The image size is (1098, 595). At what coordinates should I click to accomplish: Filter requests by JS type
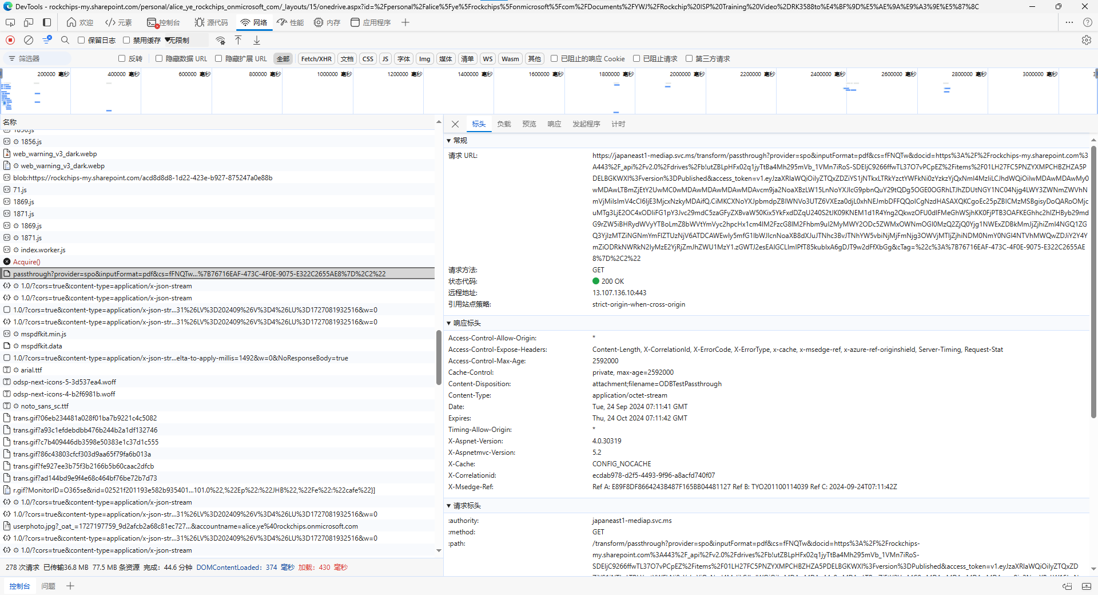click(x=385, y=59)
